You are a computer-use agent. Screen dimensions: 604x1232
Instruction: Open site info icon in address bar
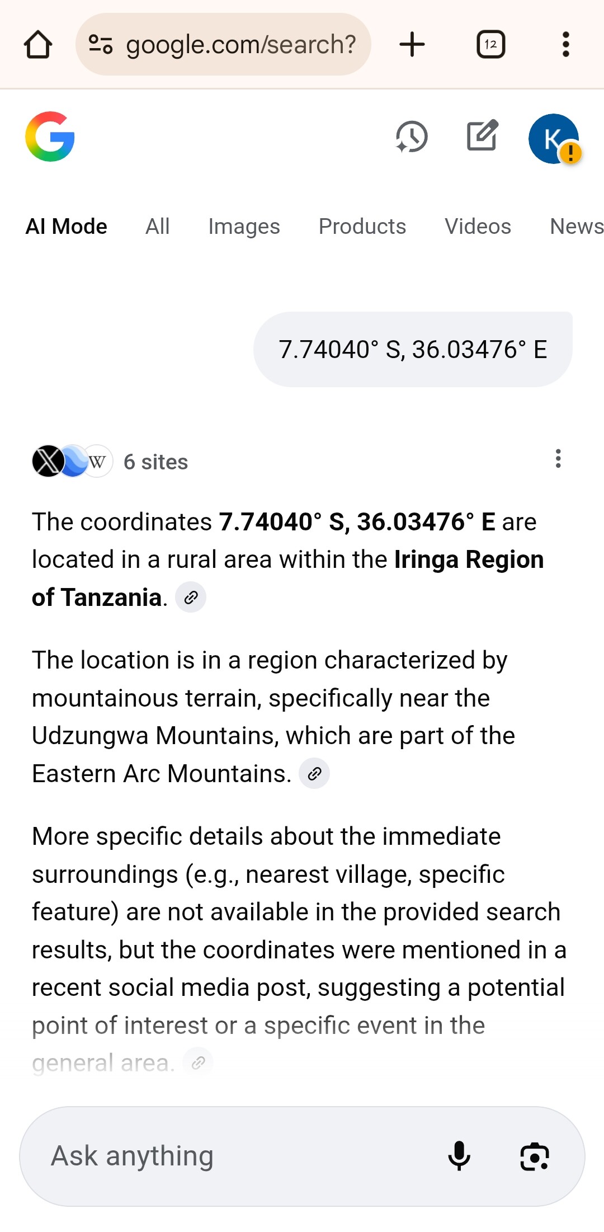click(101, 44)
